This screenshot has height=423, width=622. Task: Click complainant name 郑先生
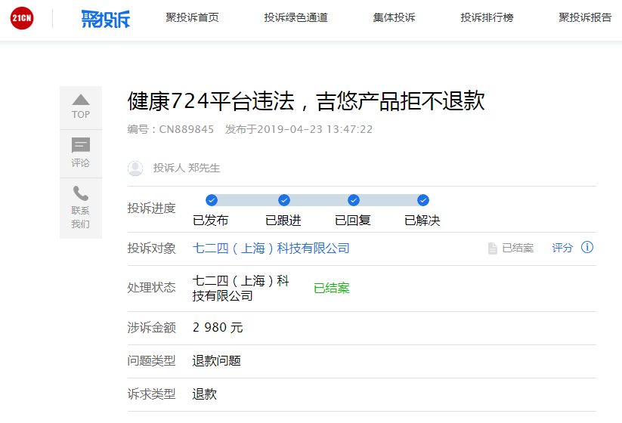[x=204, y=168]
